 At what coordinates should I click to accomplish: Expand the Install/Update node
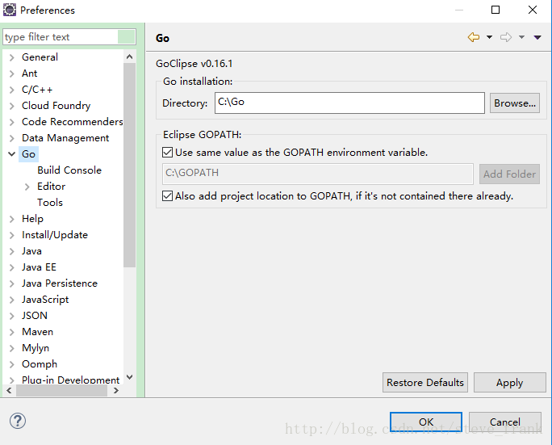(x=11, y=235)
